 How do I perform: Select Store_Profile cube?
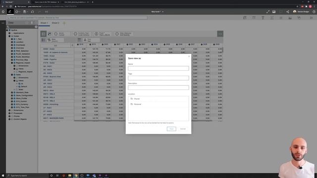[x=21, y=98]
